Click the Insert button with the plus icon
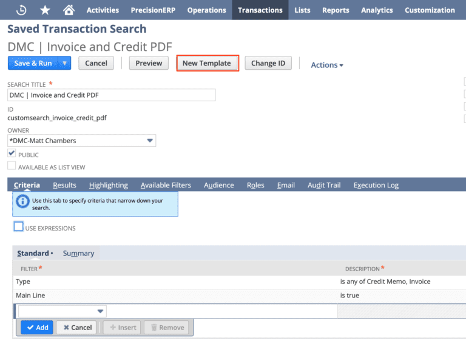 [122, 328]
